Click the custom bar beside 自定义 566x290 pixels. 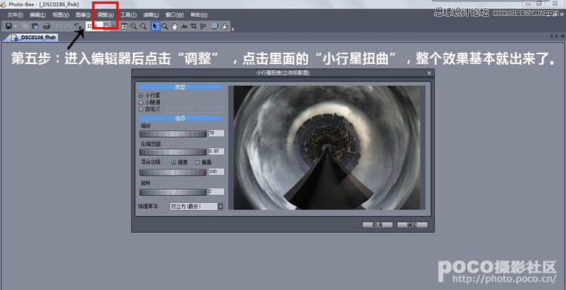click(x=195, y=109)
